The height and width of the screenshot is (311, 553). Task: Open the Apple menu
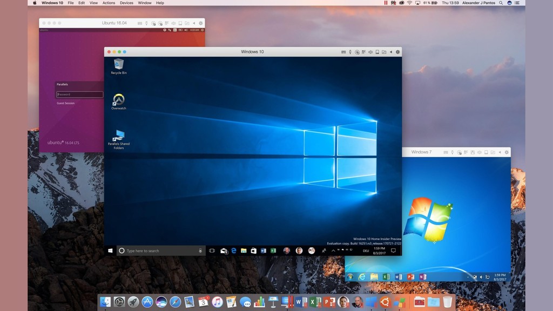35,3
